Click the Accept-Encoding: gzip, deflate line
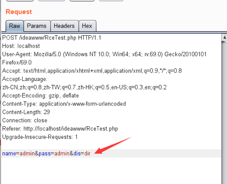Screen dimensions: 227x184 pyautogui.click(x=41, y=96)
